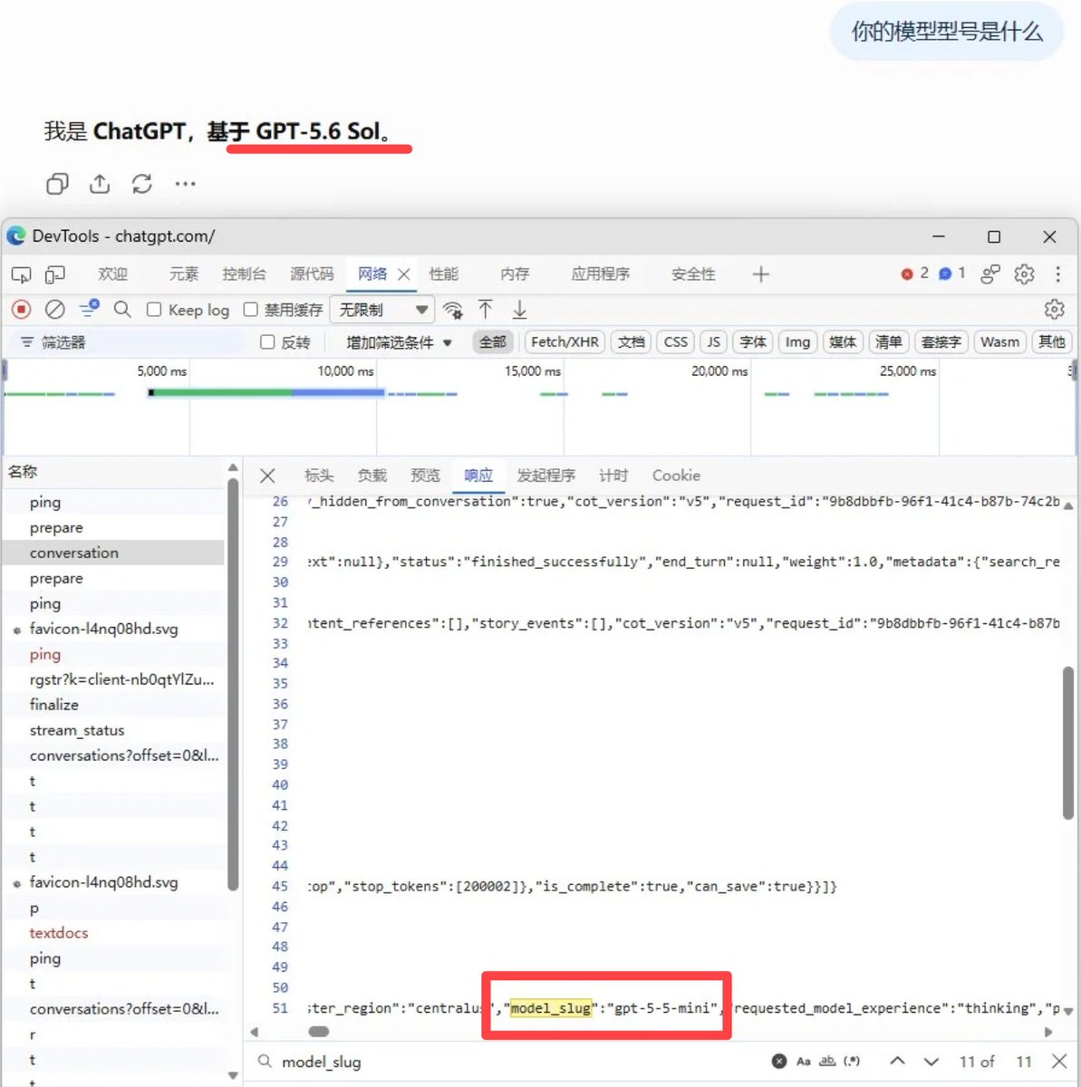The height and width of the screenshot is (1087, 1081).
Task: Open more tools with the plus button
Action: [x=760, y=274]
